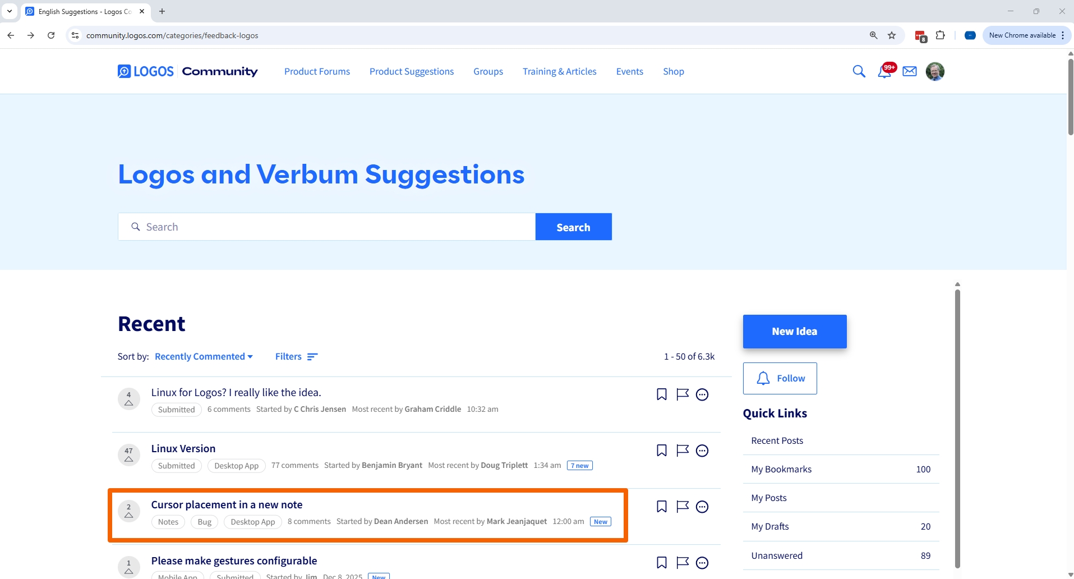Open the browser zoom indicator

tap(873, 35)
